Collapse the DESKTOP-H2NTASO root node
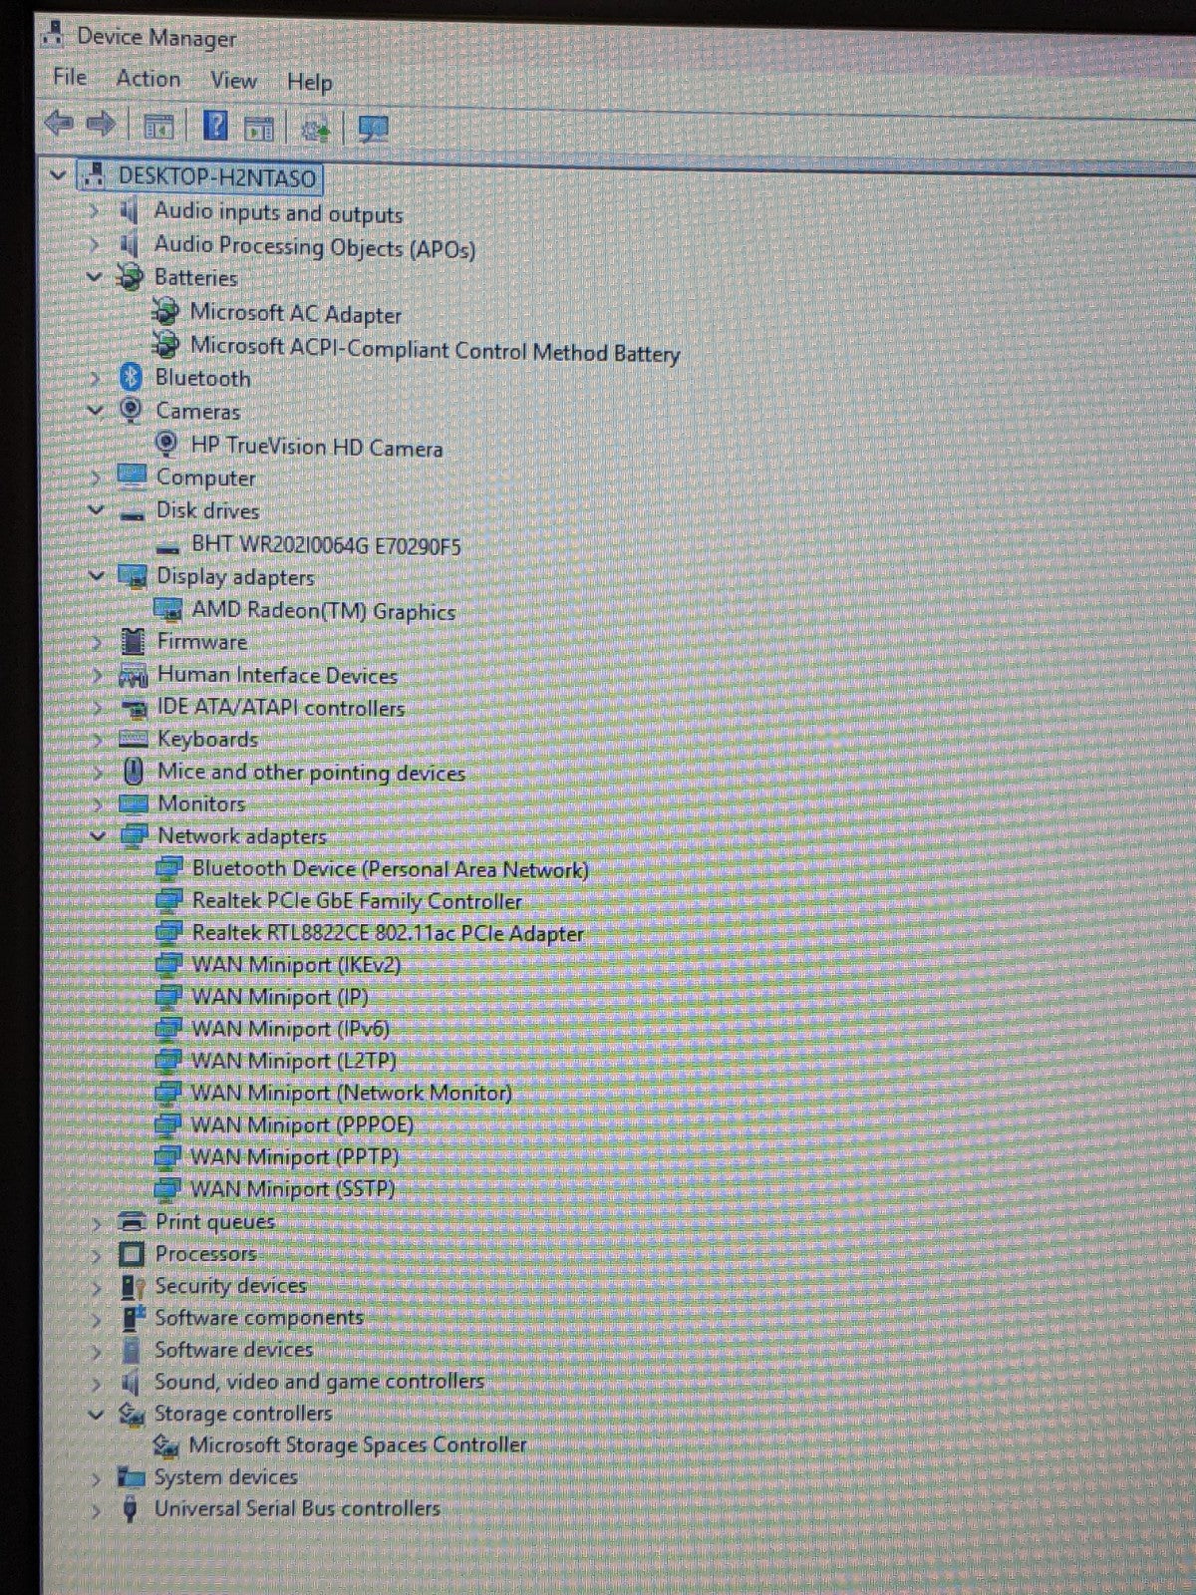The image size is (1196, 1595). [58, 176]
